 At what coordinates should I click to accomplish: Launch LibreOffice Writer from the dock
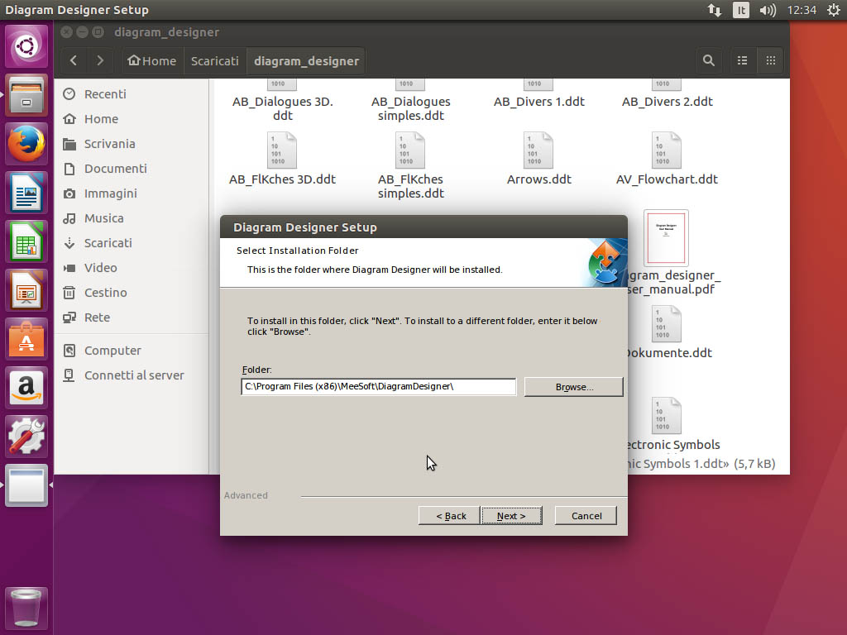(x=26, y=193)
